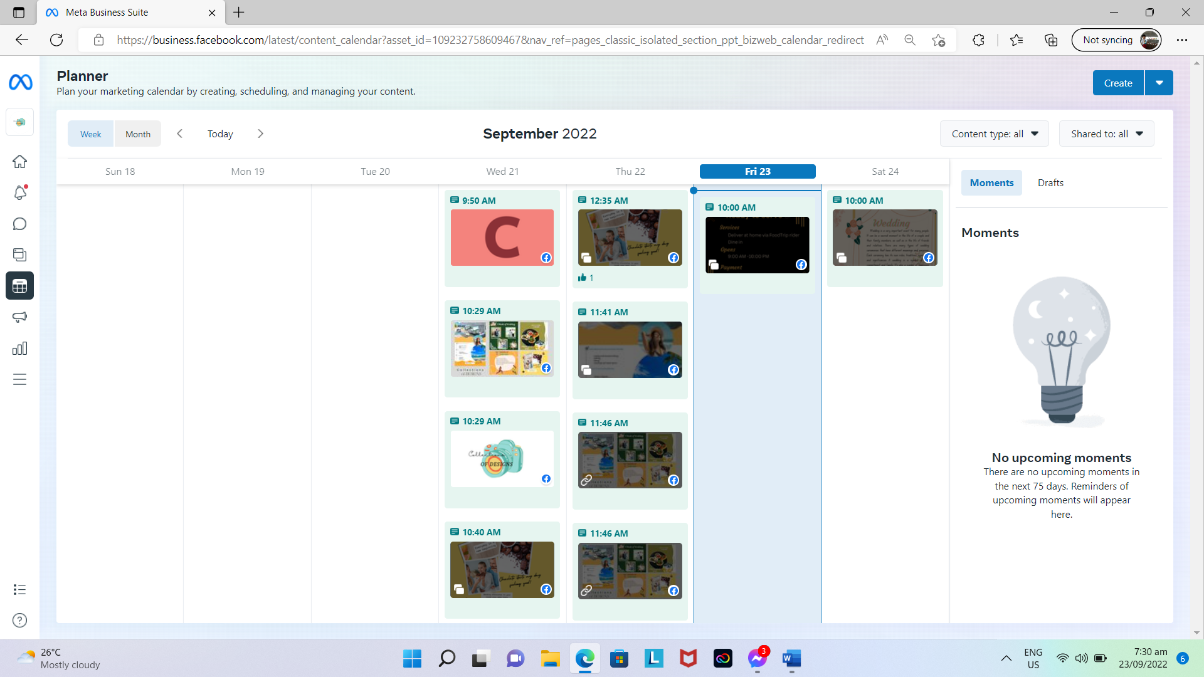The height and width of the screenshot is (677, 1204).
Task: Open the 11:41 AM Thursday post thumbnail
Action: coord(630,350)
